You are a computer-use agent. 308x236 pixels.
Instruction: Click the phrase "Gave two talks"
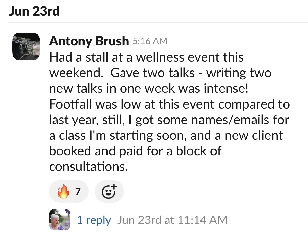click(152, 73)
